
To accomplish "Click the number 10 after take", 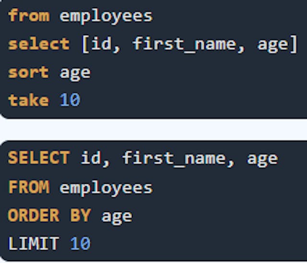I will [70, 100].
